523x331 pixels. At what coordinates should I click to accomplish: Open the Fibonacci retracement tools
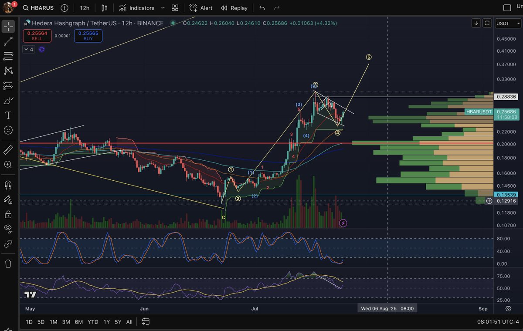click(8, 56)
